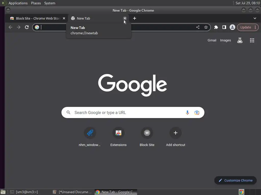
Task: Open the nhm_window shortcut tile
Action: (x=90, y=137)
